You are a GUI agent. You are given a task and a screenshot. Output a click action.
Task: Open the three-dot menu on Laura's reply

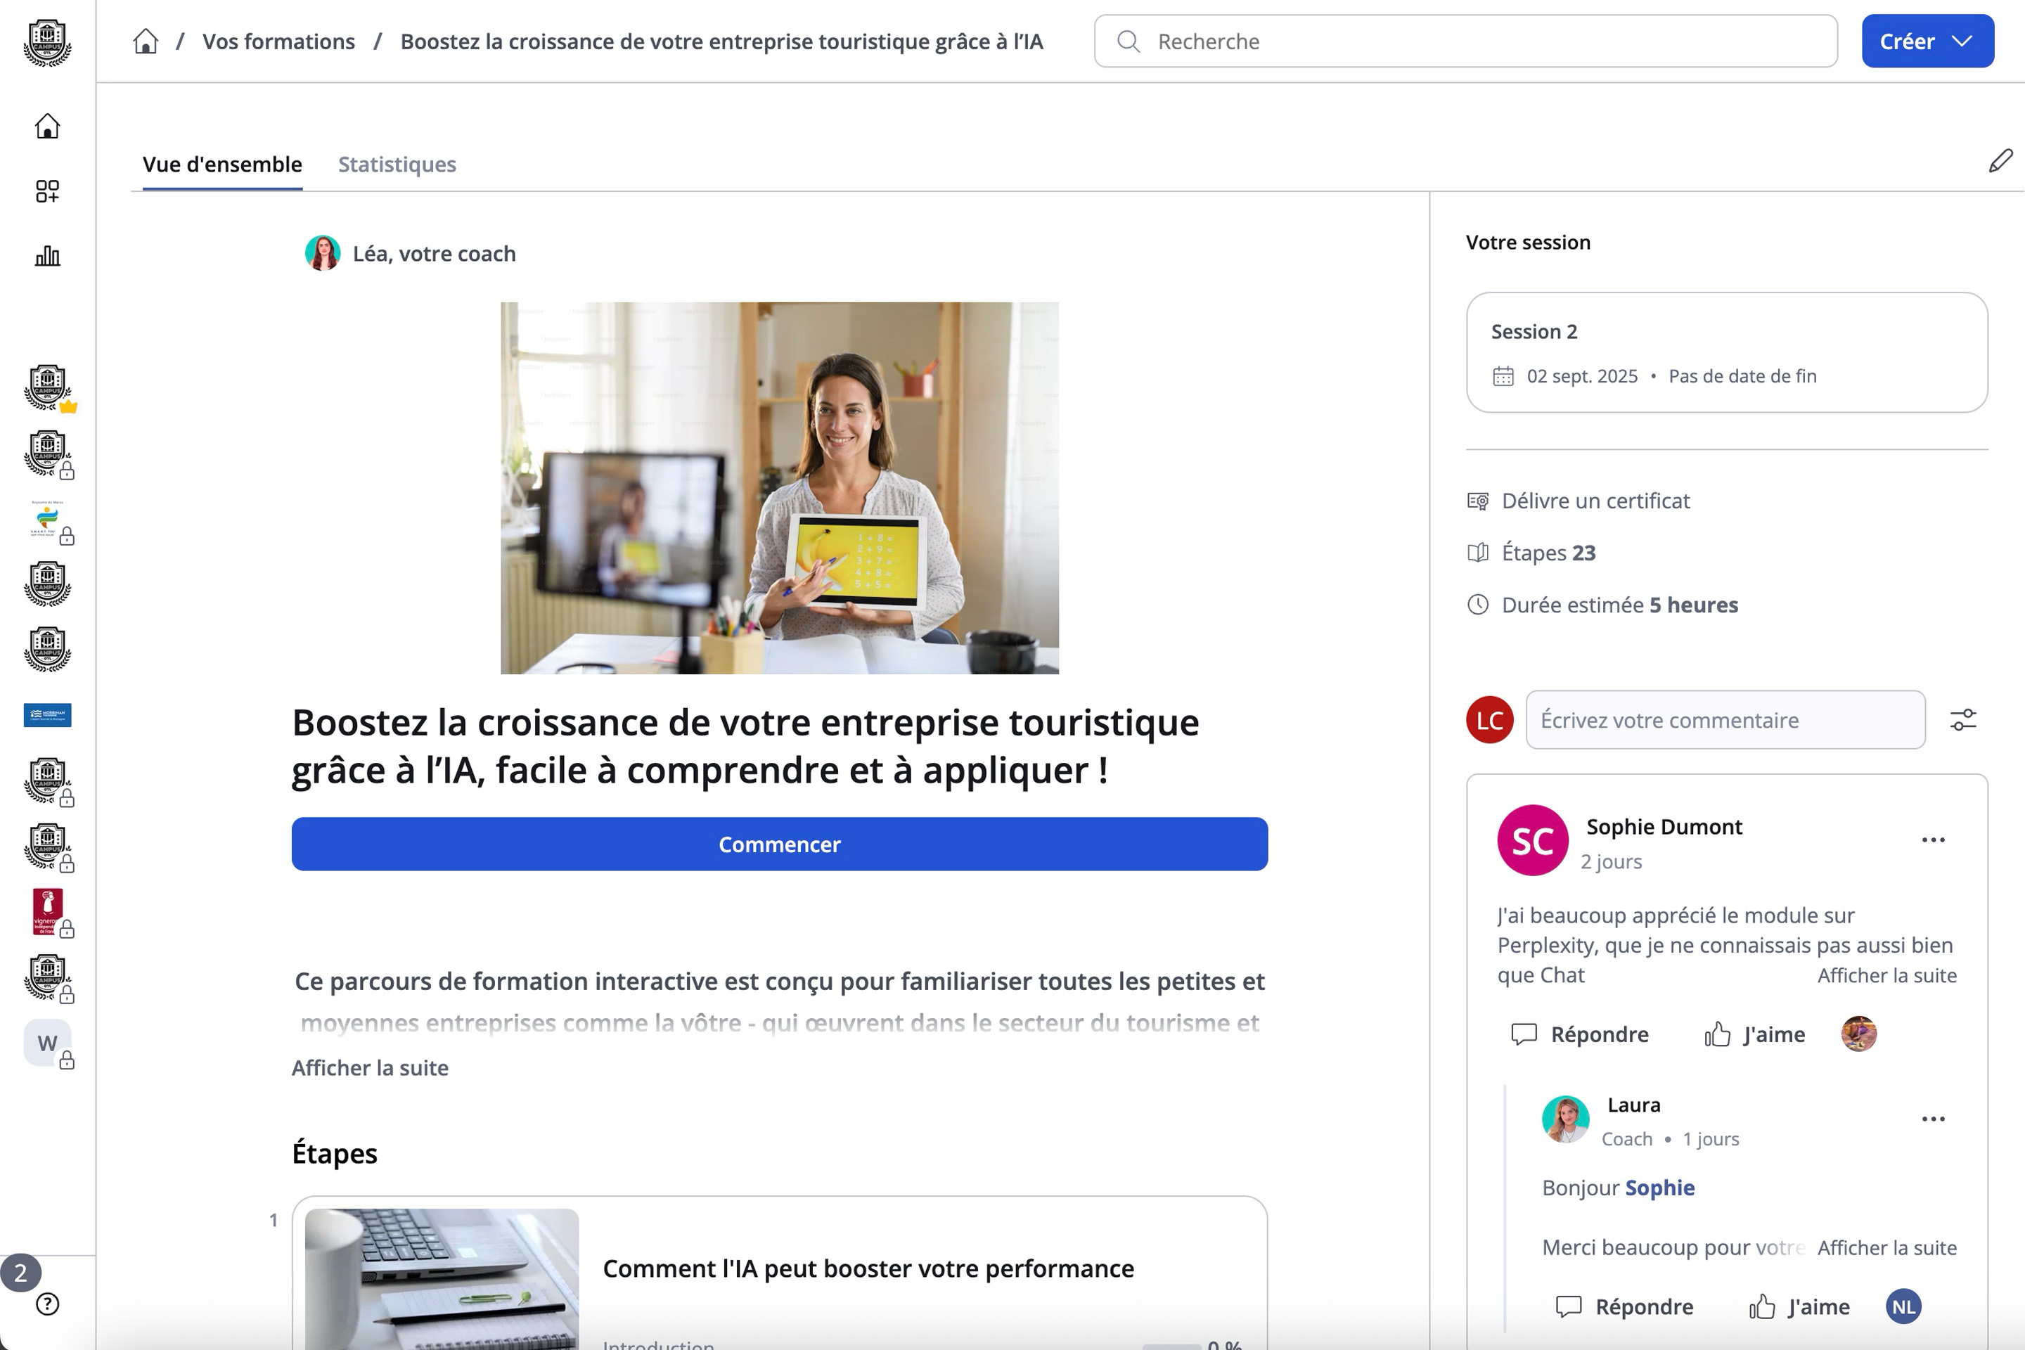tap(1933, 1119)
